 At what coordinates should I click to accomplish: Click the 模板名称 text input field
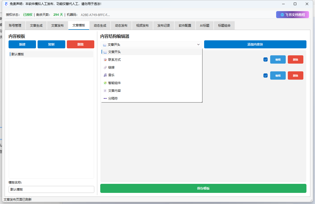click(x=51, y=189)
